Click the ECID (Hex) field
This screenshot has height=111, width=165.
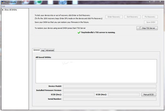pos(124,95)
